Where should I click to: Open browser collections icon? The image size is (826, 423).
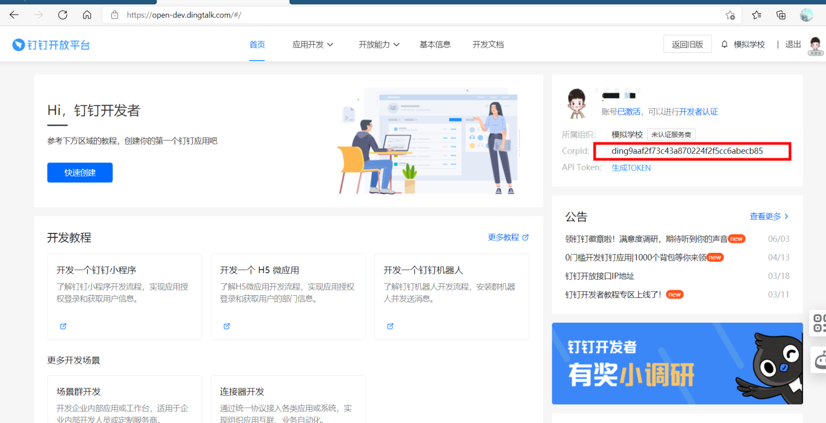(x=781, y=15)
